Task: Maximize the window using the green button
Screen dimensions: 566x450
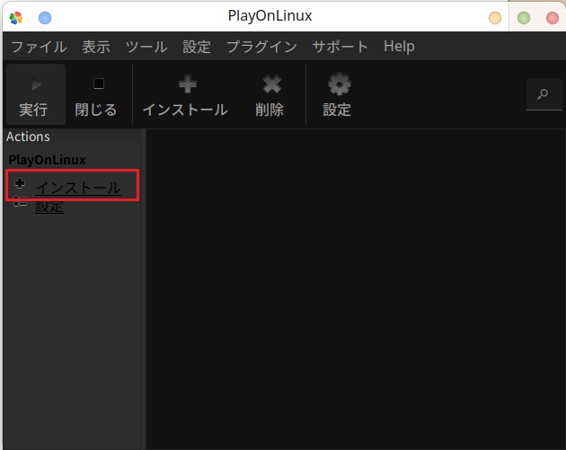Action: pos(524,17)
